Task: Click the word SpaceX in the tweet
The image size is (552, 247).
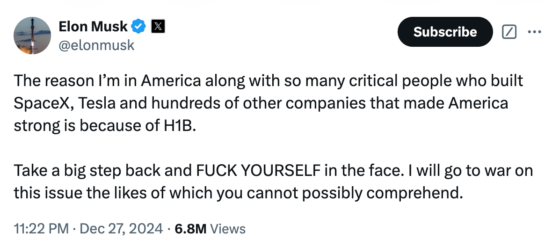Action: tap(41, 103)
